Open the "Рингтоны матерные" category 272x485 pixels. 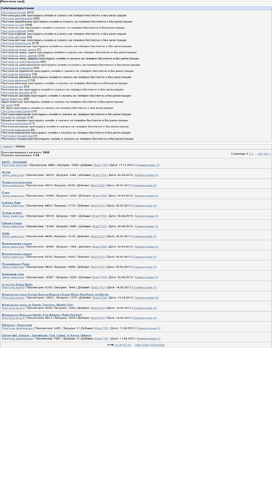coord(15,124)
